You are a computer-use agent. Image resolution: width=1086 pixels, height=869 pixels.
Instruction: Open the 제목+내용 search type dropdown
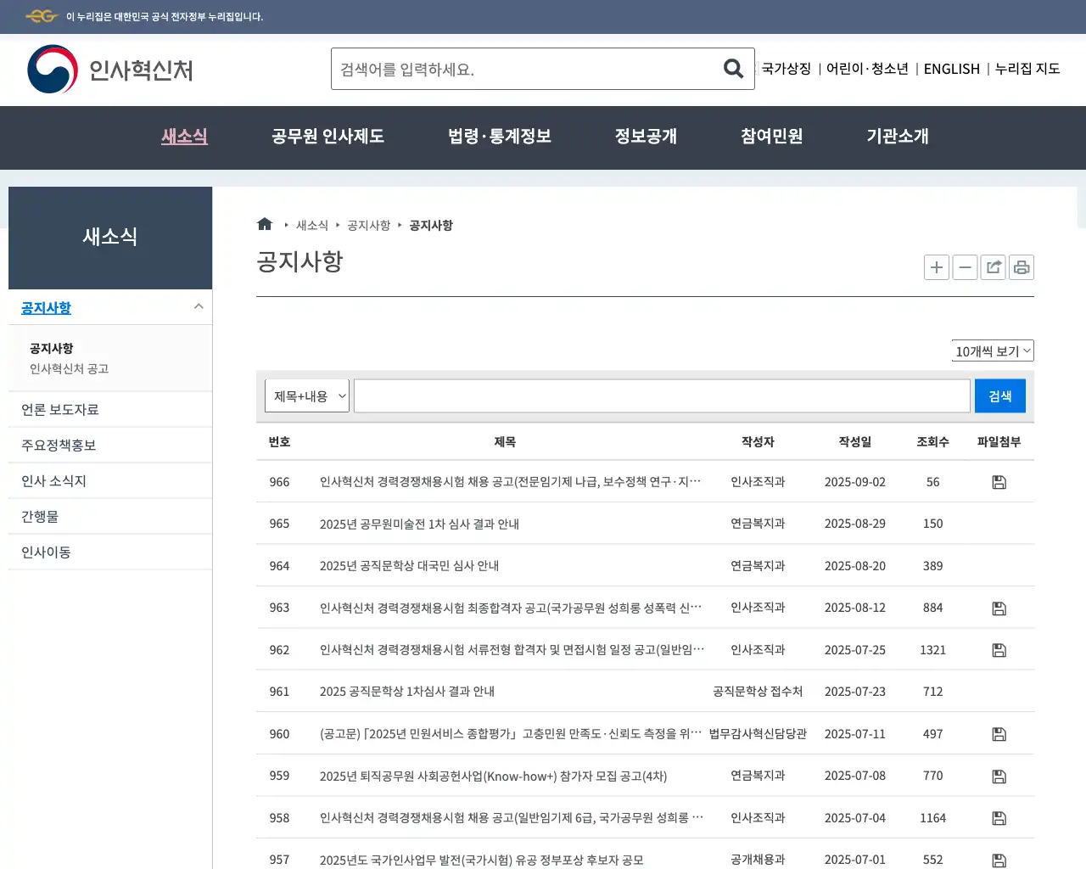tap(307, 395)
